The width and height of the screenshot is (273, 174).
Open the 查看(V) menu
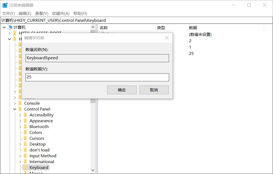pos(41,13)
